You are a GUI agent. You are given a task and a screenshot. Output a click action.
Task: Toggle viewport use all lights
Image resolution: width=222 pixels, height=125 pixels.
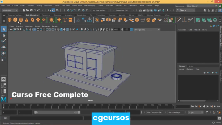(74, 30)
